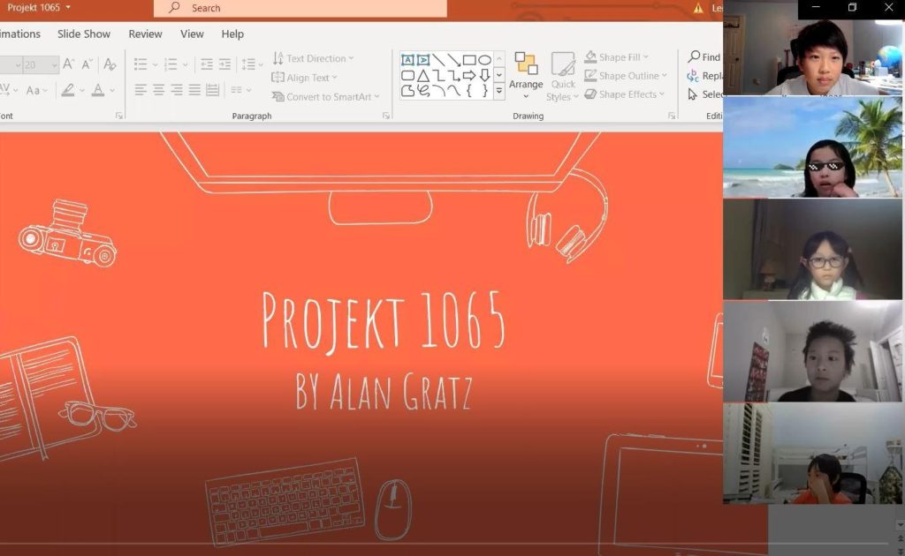Screen dimensions: 905x556
Task: Pick the Arrow line shape
Action: click(453, 60)
